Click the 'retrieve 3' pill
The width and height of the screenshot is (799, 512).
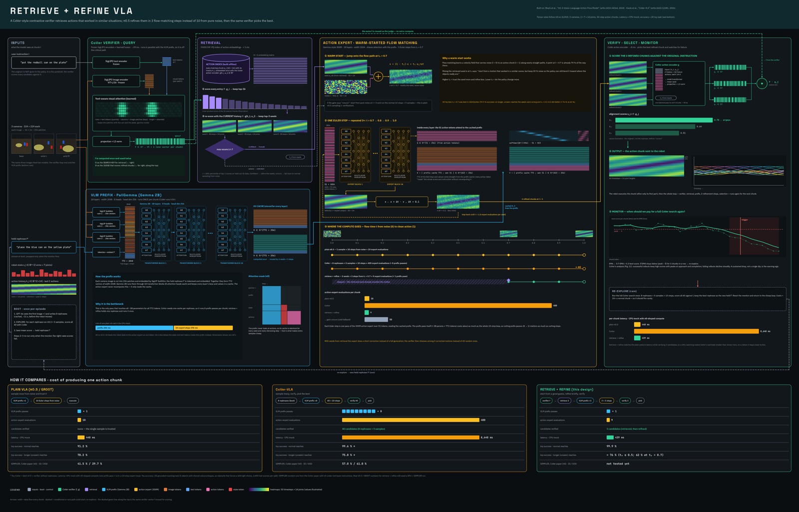click(x=565, y=401)
